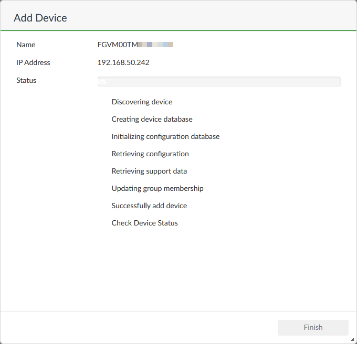The image size is (357, 344).
Task: Select the Creating device database step
Action: click(152, 119)
